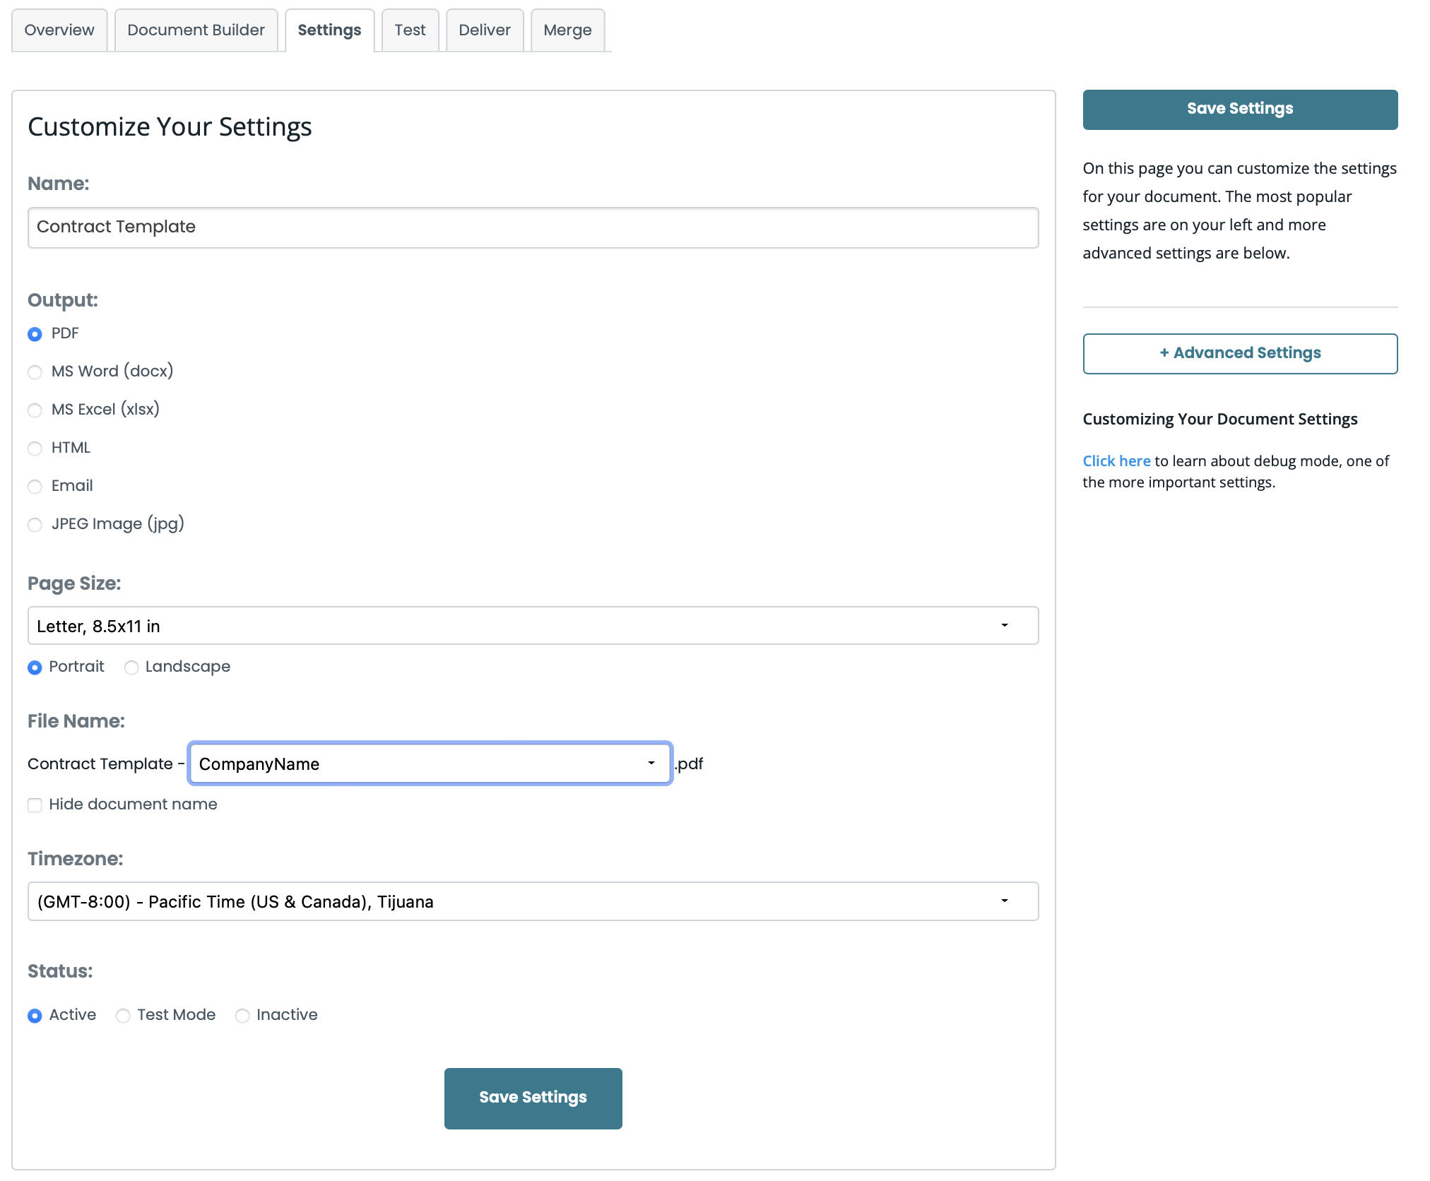Viewport: 1430px width, 1181px height.
Task: Expand Advanced Settings panel
Action: (1239, 353)
